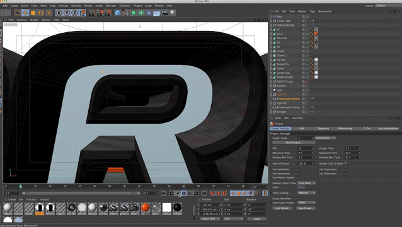Go to end of animation

(x=204, y=194)
